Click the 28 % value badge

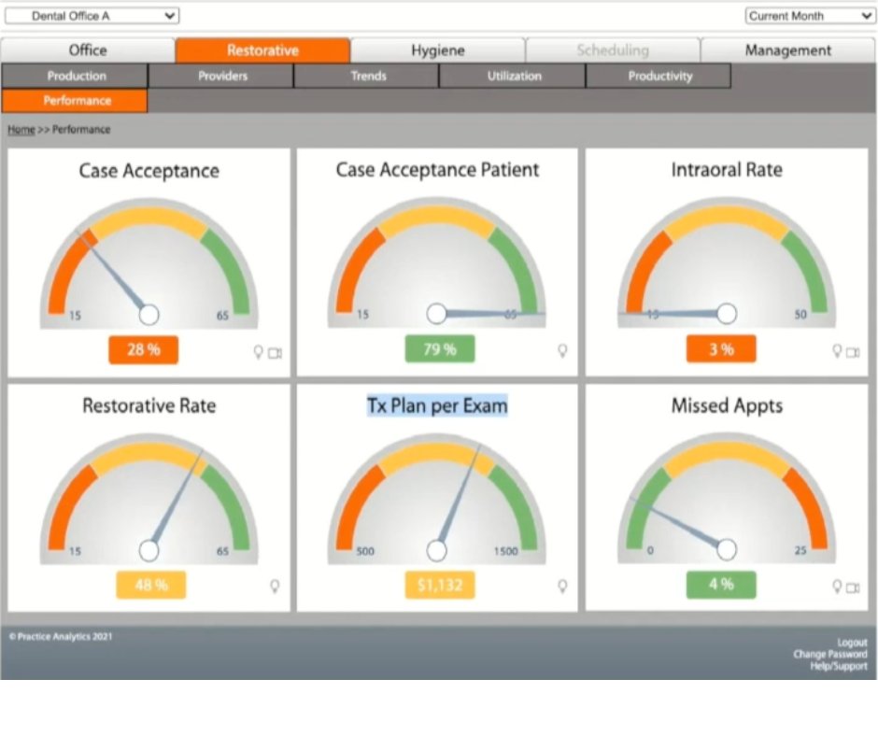(143, 349)
